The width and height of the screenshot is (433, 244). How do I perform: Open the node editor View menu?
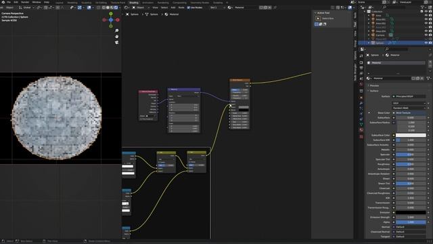pyautogui.click(x=155, y=7)
